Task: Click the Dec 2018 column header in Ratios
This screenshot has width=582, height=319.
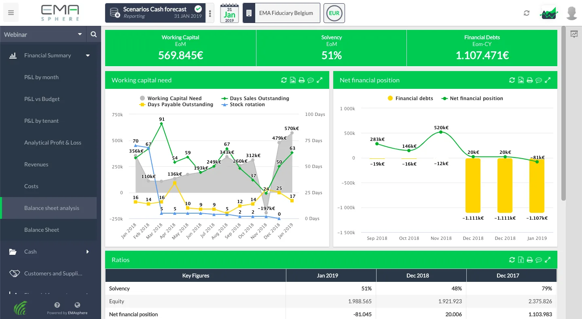Action: click(x=421, y=275)
